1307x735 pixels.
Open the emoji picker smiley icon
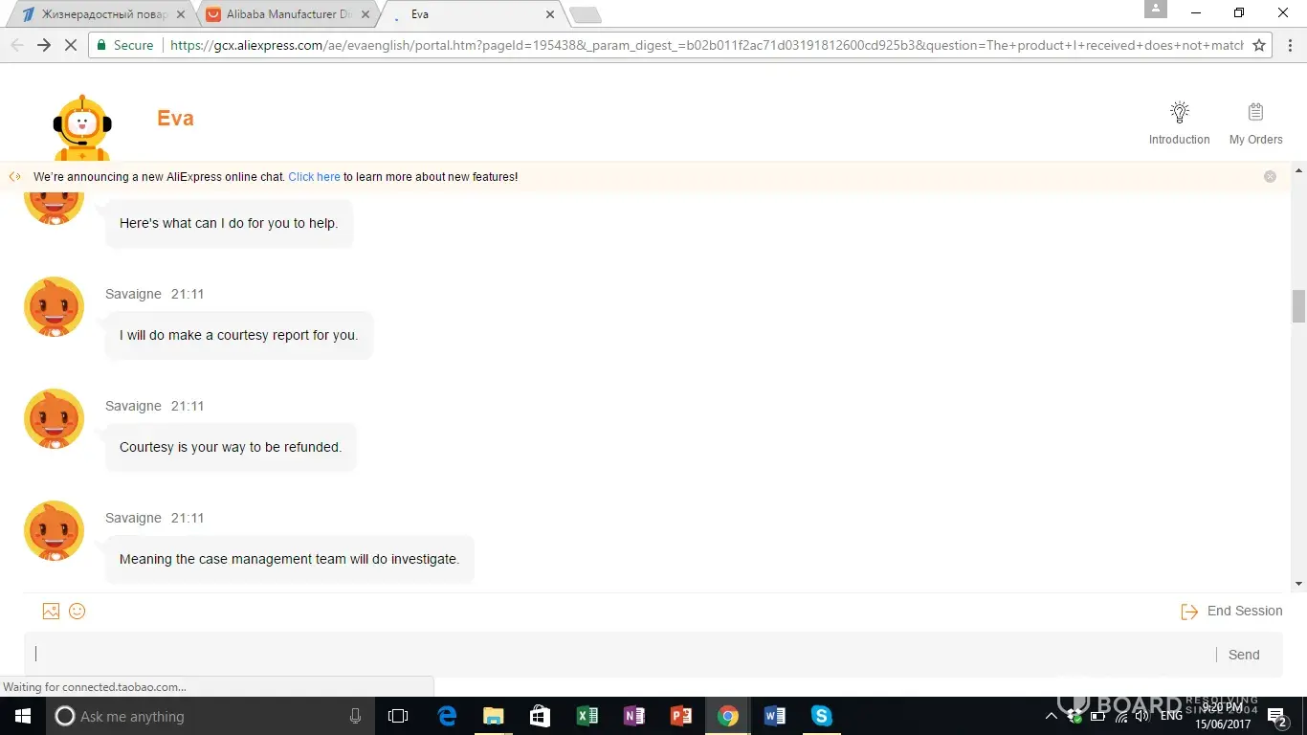[78, 611]
